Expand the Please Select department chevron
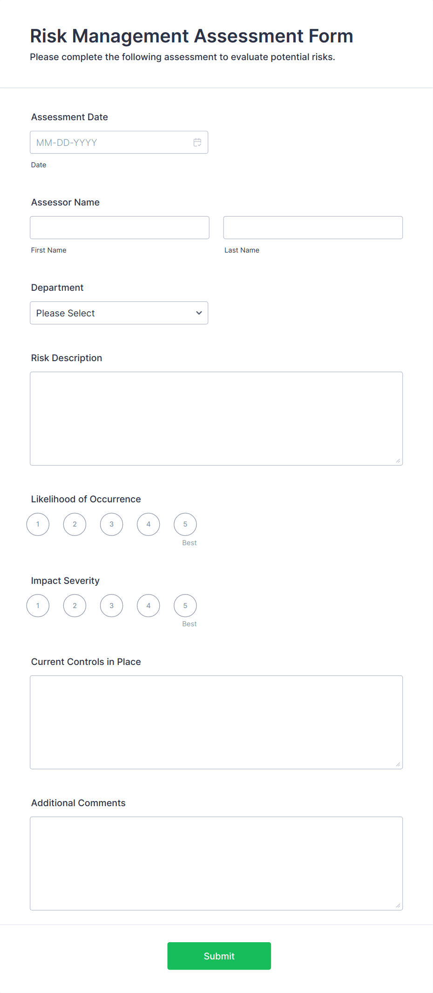This screenshot has width=433, height=993. [x=198, y=313]
